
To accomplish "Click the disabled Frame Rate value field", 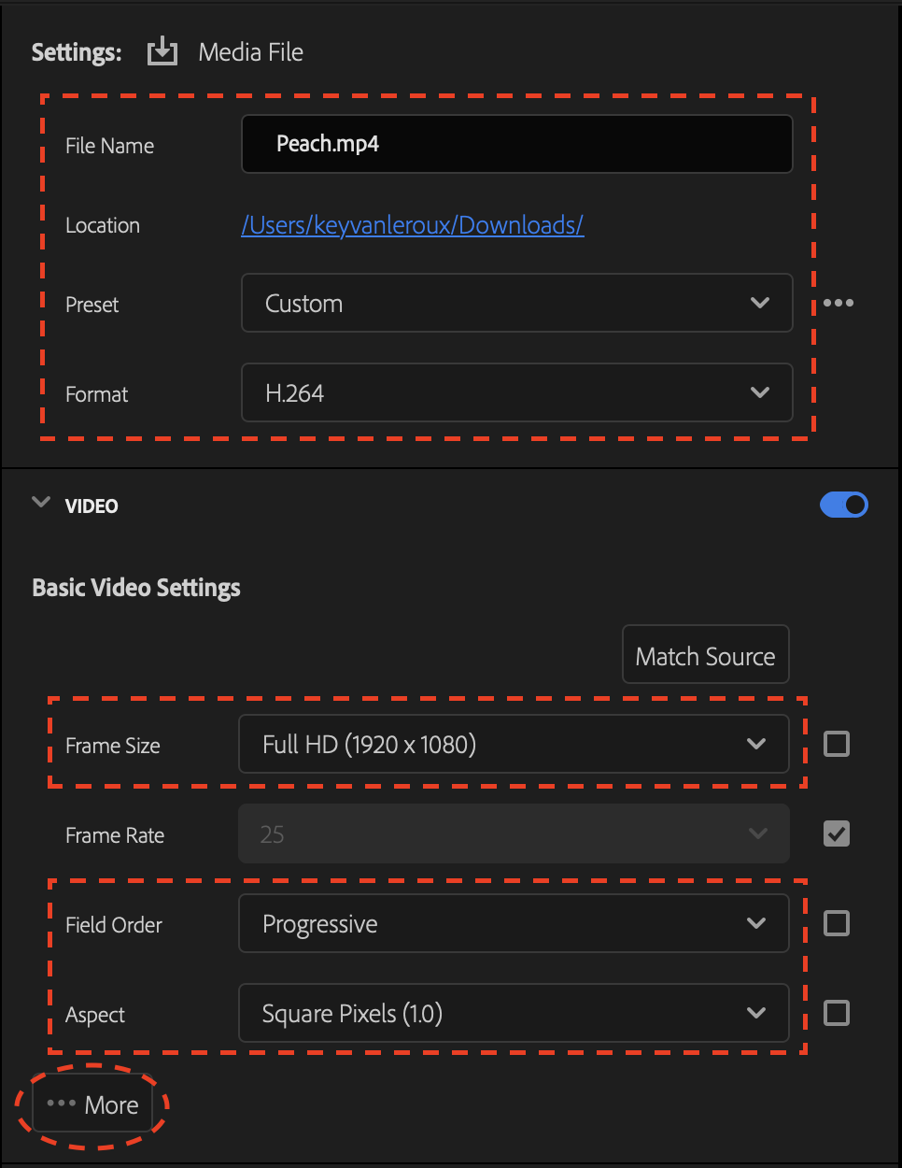I will [514, 833].
